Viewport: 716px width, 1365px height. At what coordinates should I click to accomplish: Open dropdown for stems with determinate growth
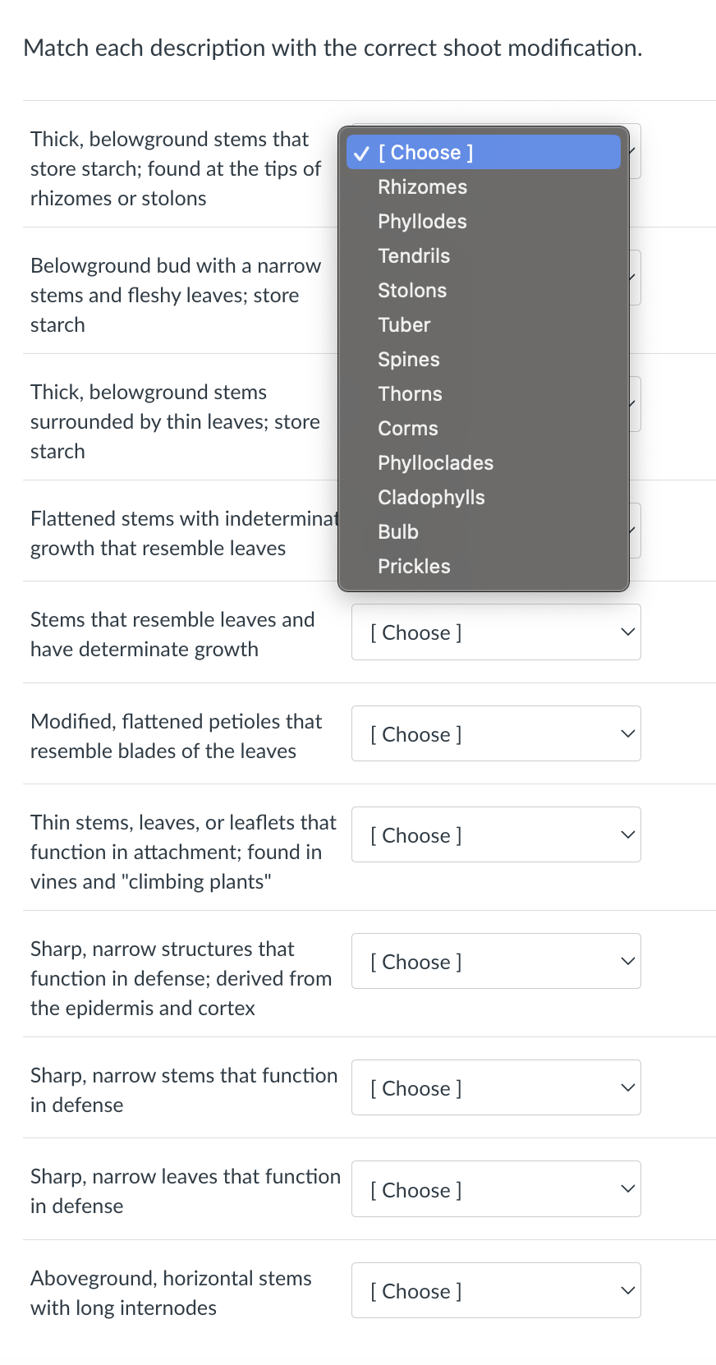coord(496,632)
